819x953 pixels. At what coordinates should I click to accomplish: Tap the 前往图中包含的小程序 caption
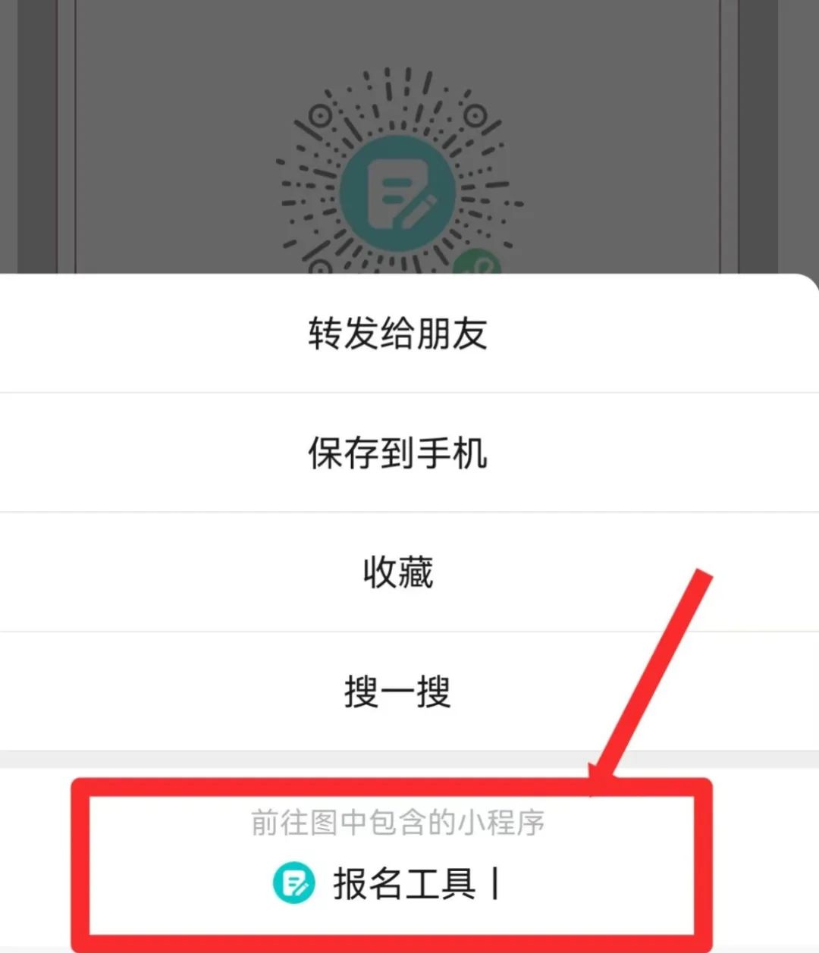(x=397, y=823)
